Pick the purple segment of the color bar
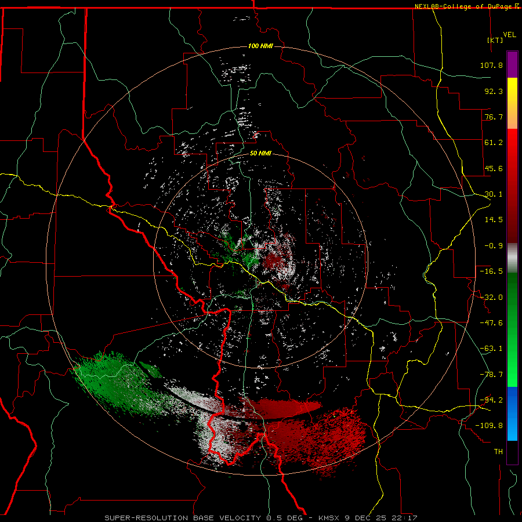 [x=512, y=64]
